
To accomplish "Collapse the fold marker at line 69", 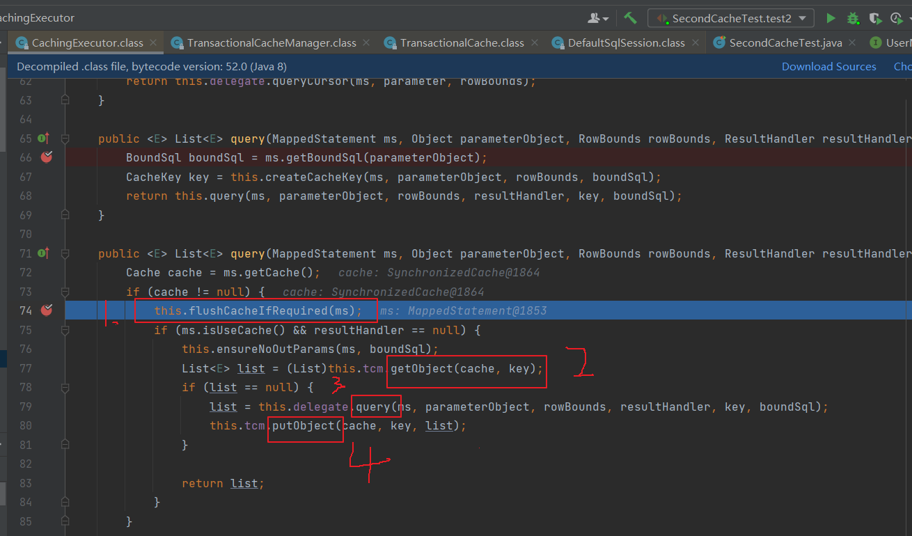I will click(65, 215).
